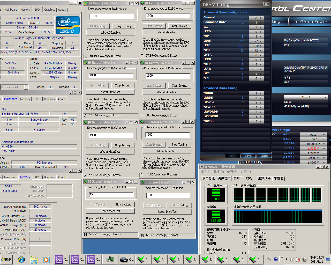This screenshot has width=331, height=265.
Task: Open the x 34.0 multiplier dropdown
Action: point(313,139)
